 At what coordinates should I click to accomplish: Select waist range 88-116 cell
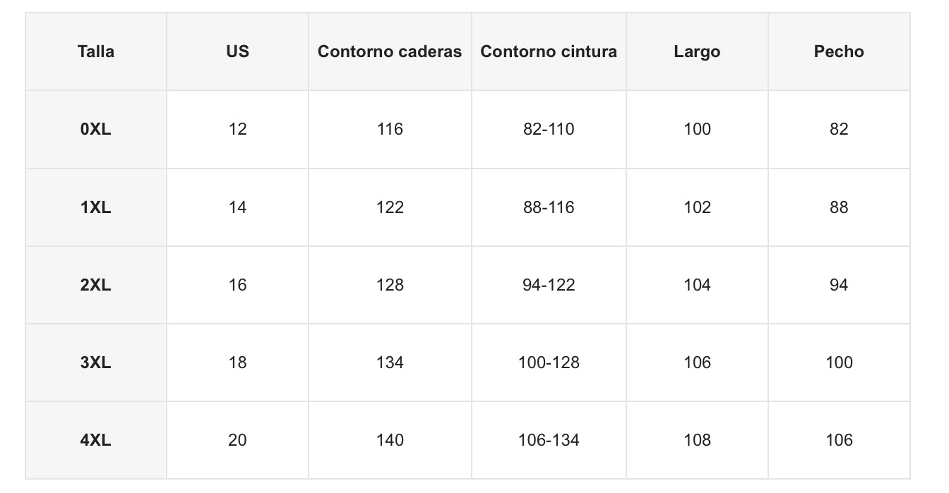(x=549, y=207)
